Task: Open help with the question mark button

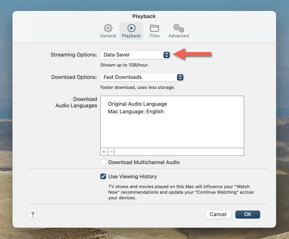Action: (x=33, y=215)
